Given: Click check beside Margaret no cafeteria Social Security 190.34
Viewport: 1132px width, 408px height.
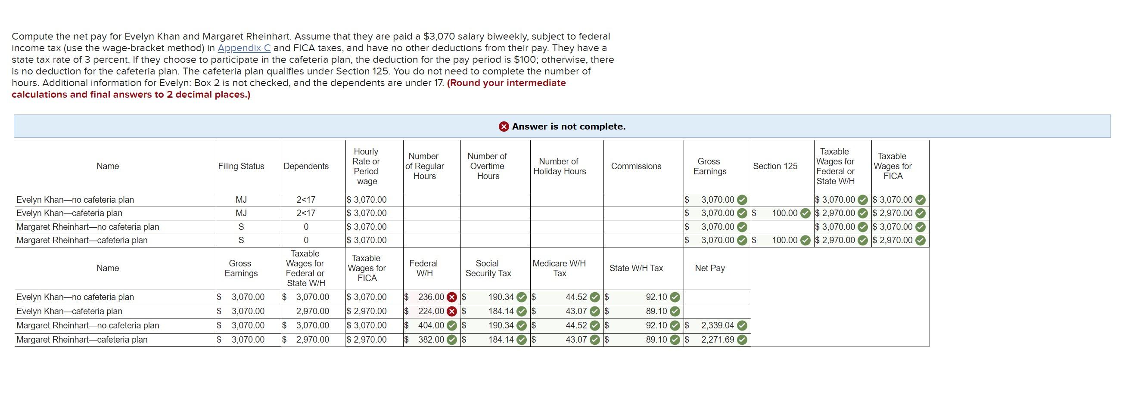Looking at the screenshot, I should point(521,325).
